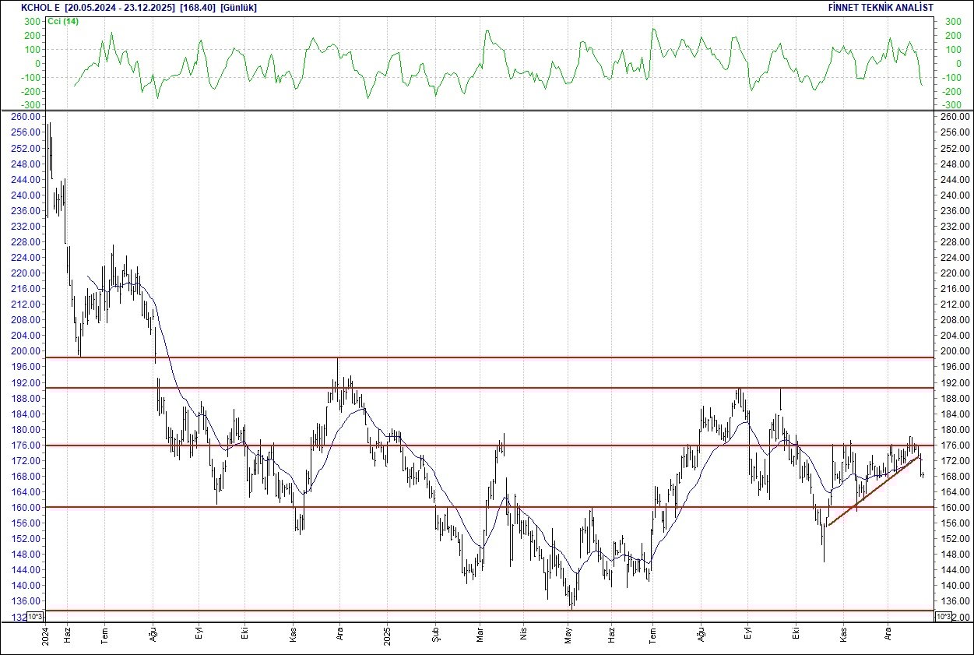Select the Ara month label on axis
The height and width of the screenshot is (655, 974).
(341, 635)
